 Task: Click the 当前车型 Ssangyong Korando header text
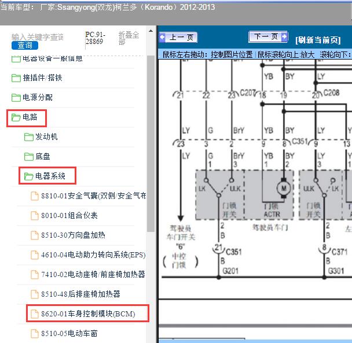108,7
